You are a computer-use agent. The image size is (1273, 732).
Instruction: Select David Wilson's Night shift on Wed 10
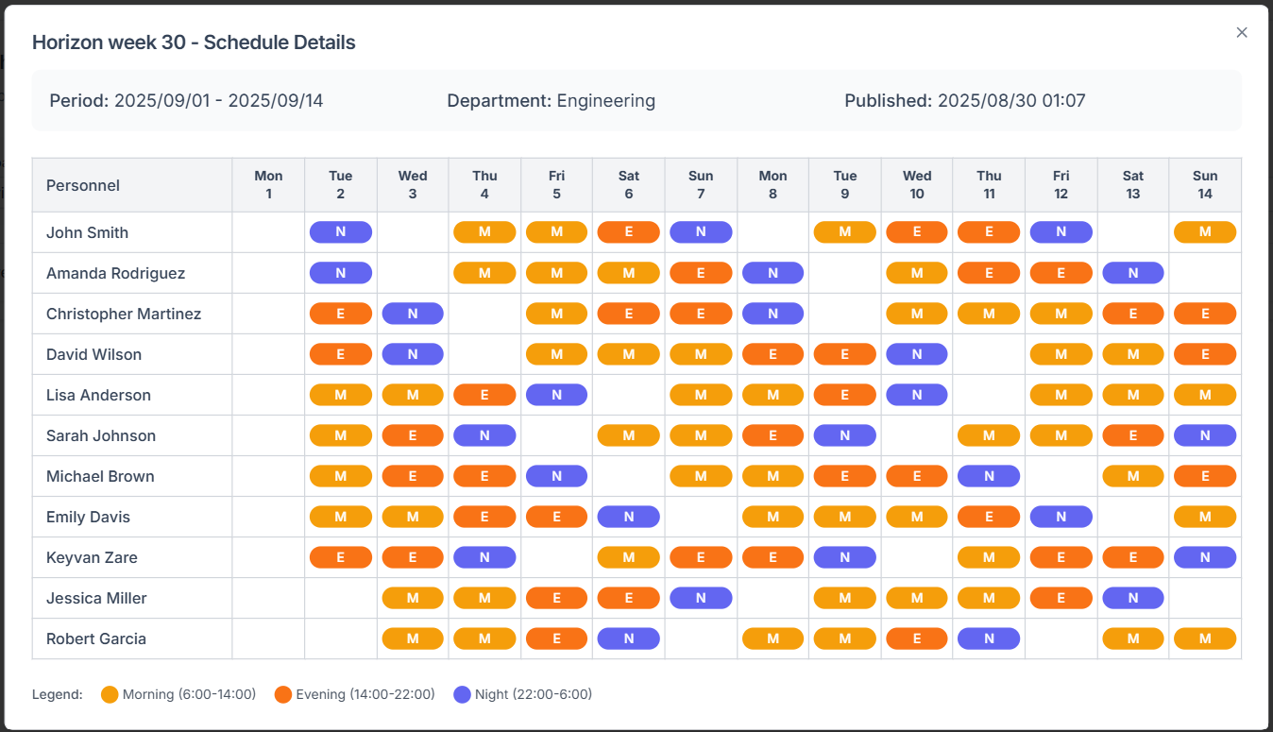tap(917, 354)
